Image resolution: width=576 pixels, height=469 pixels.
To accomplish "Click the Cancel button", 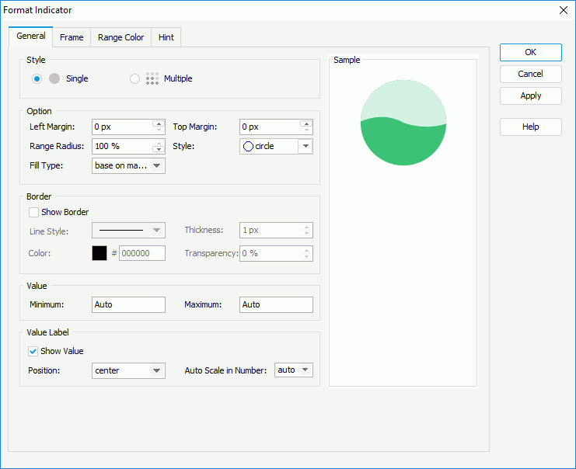I will [x=530, y=74].
